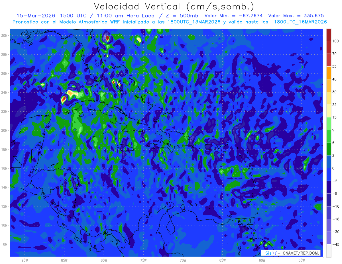Click the "-10" colorbar label
Viewport: 342px width, 264px height.
coord(336,206)
